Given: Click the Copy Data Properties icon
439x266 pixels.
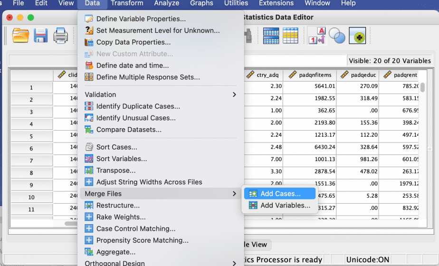Looking at the screenshot, I should pyautogui.click(x=89, y=42).
